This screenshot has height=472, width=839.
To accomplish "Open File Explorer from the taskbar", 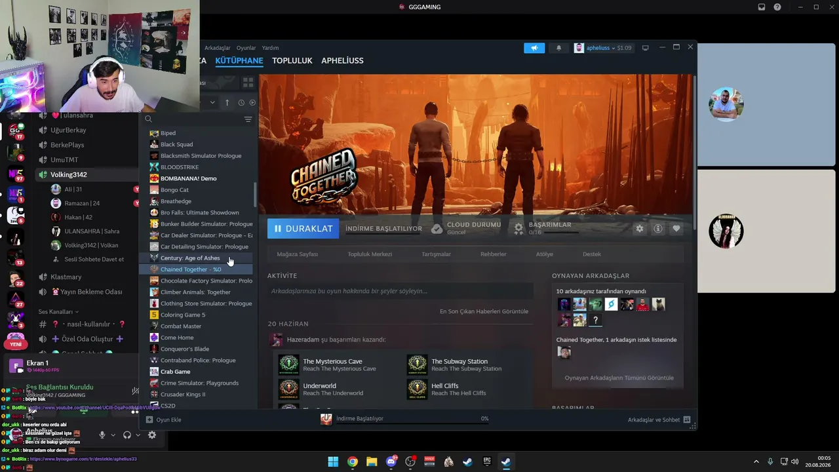I will [372, 462].
